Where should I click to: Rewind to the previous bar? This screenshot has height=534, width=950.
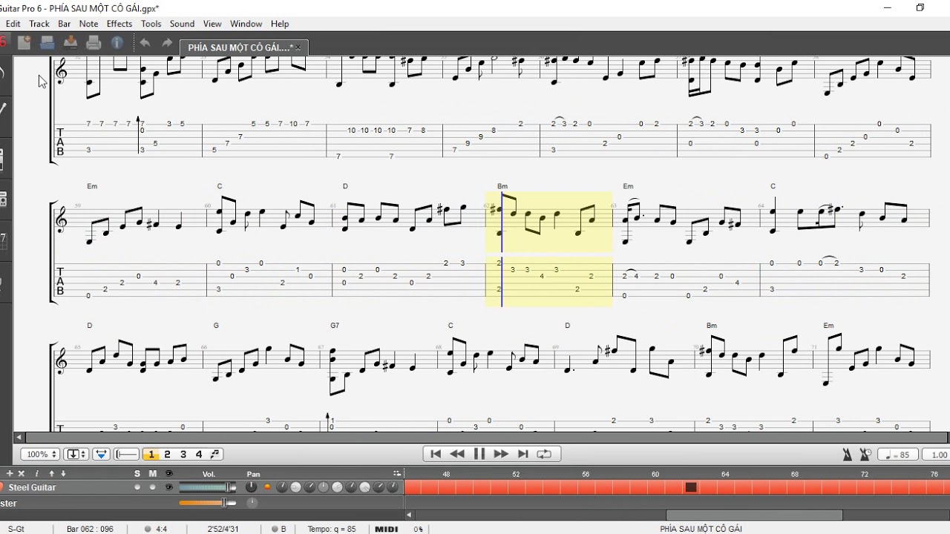pyautogui.click(x=457, y=454)
